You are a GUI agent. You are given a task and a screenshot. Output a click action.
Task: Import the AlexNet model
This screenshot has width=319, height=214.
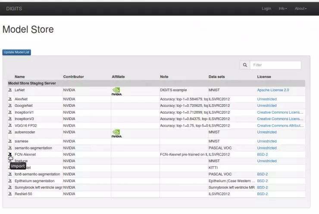pos(10,99)
